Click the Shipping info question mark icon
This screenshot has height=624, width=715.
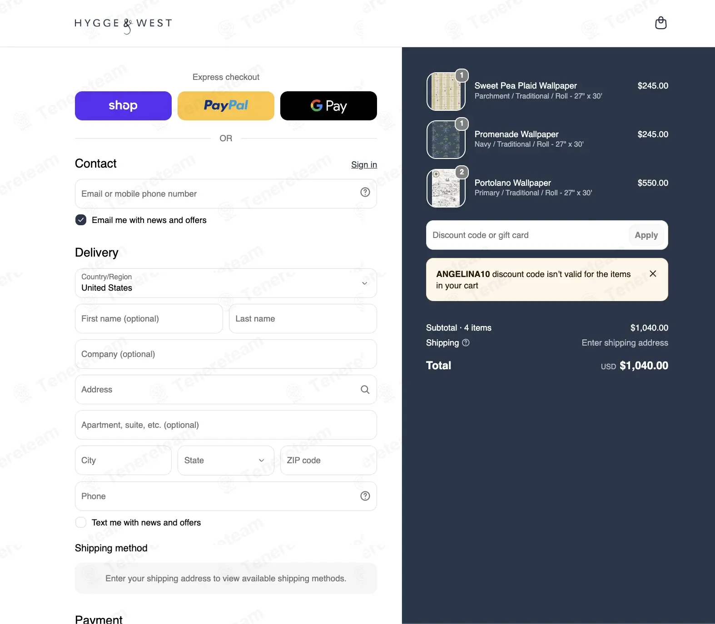coord(466,343)
